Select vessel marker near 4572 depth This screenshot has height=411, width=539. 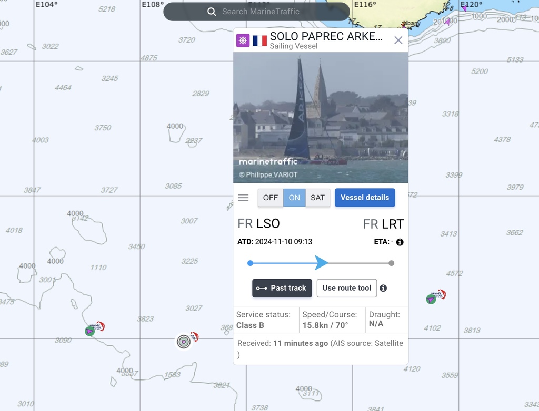coord(431,300)
